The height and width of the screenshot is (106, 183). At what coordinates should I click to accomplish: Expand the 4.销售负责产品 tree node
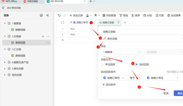click(5, 62)
